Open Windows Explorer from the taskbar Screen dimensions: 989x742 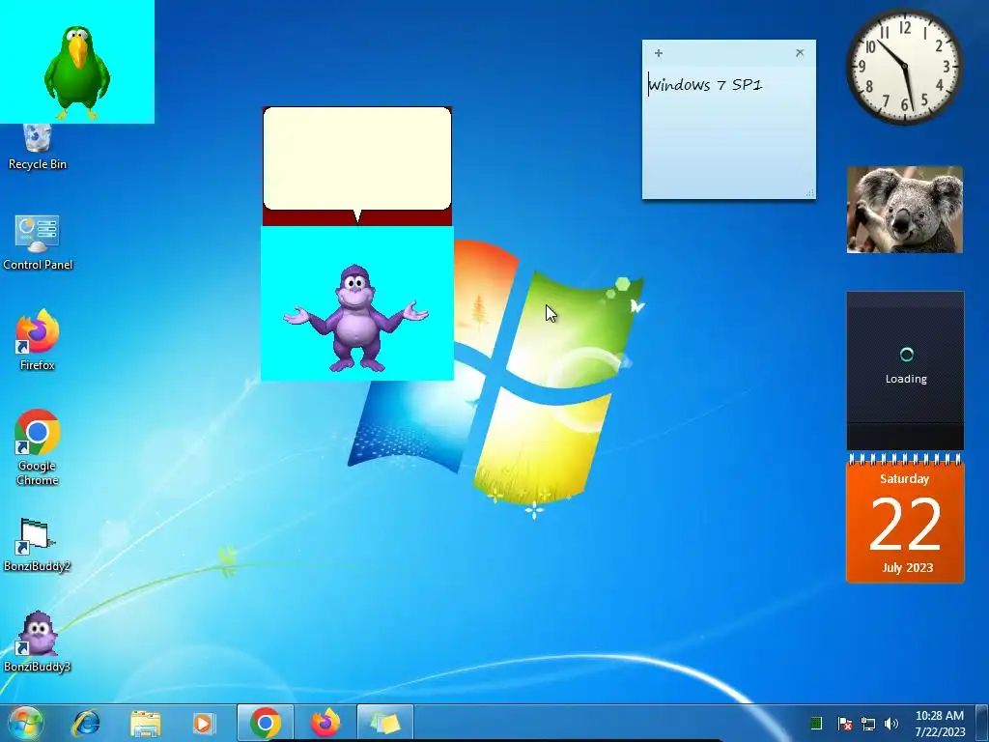click(145, 723)
